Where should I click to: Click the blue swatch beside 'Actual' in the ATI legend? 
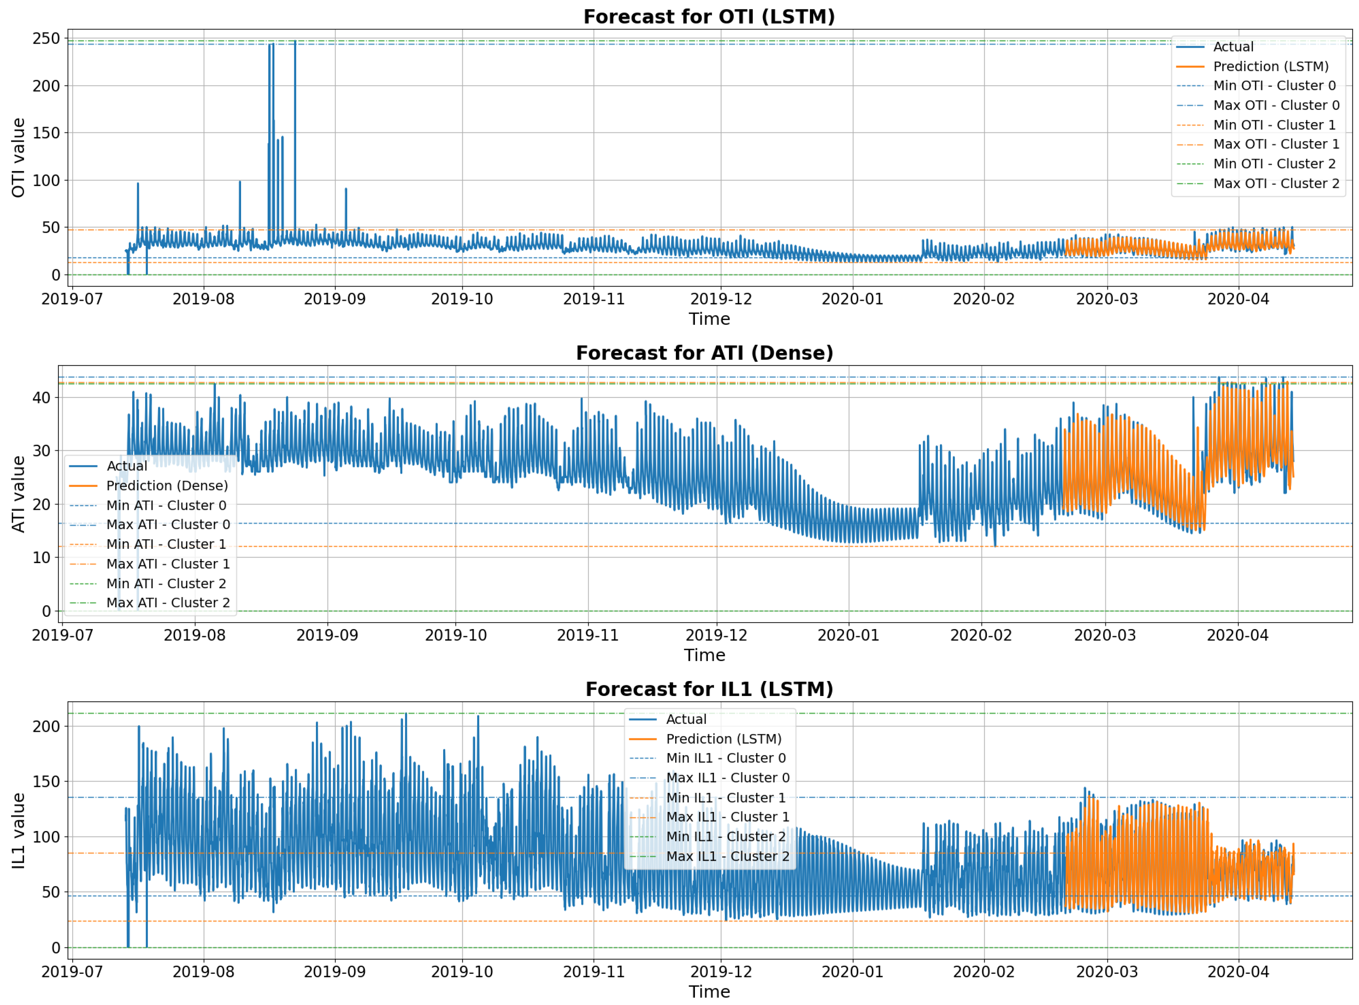tap(83, 466)
